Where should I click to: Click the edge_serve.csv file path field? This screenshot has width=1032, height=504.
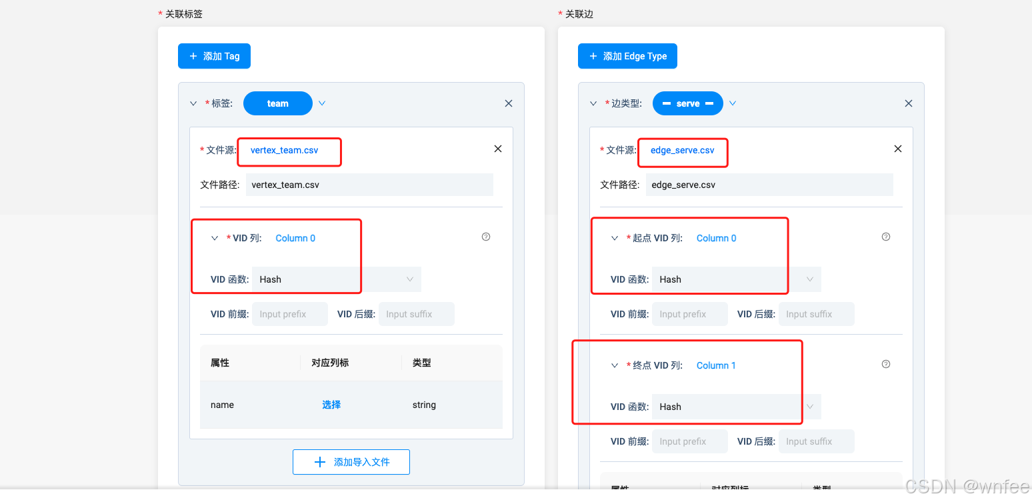(x=769, y=185)
